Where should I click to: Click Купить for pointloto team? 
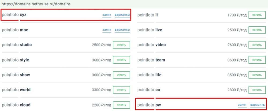[x=257, y=60]
